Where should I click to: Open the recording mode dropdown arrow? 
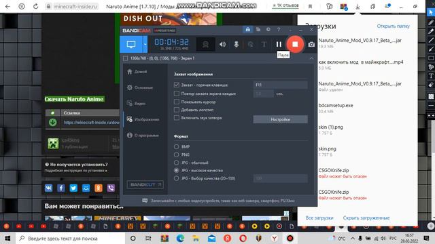(x=145, y=44)
